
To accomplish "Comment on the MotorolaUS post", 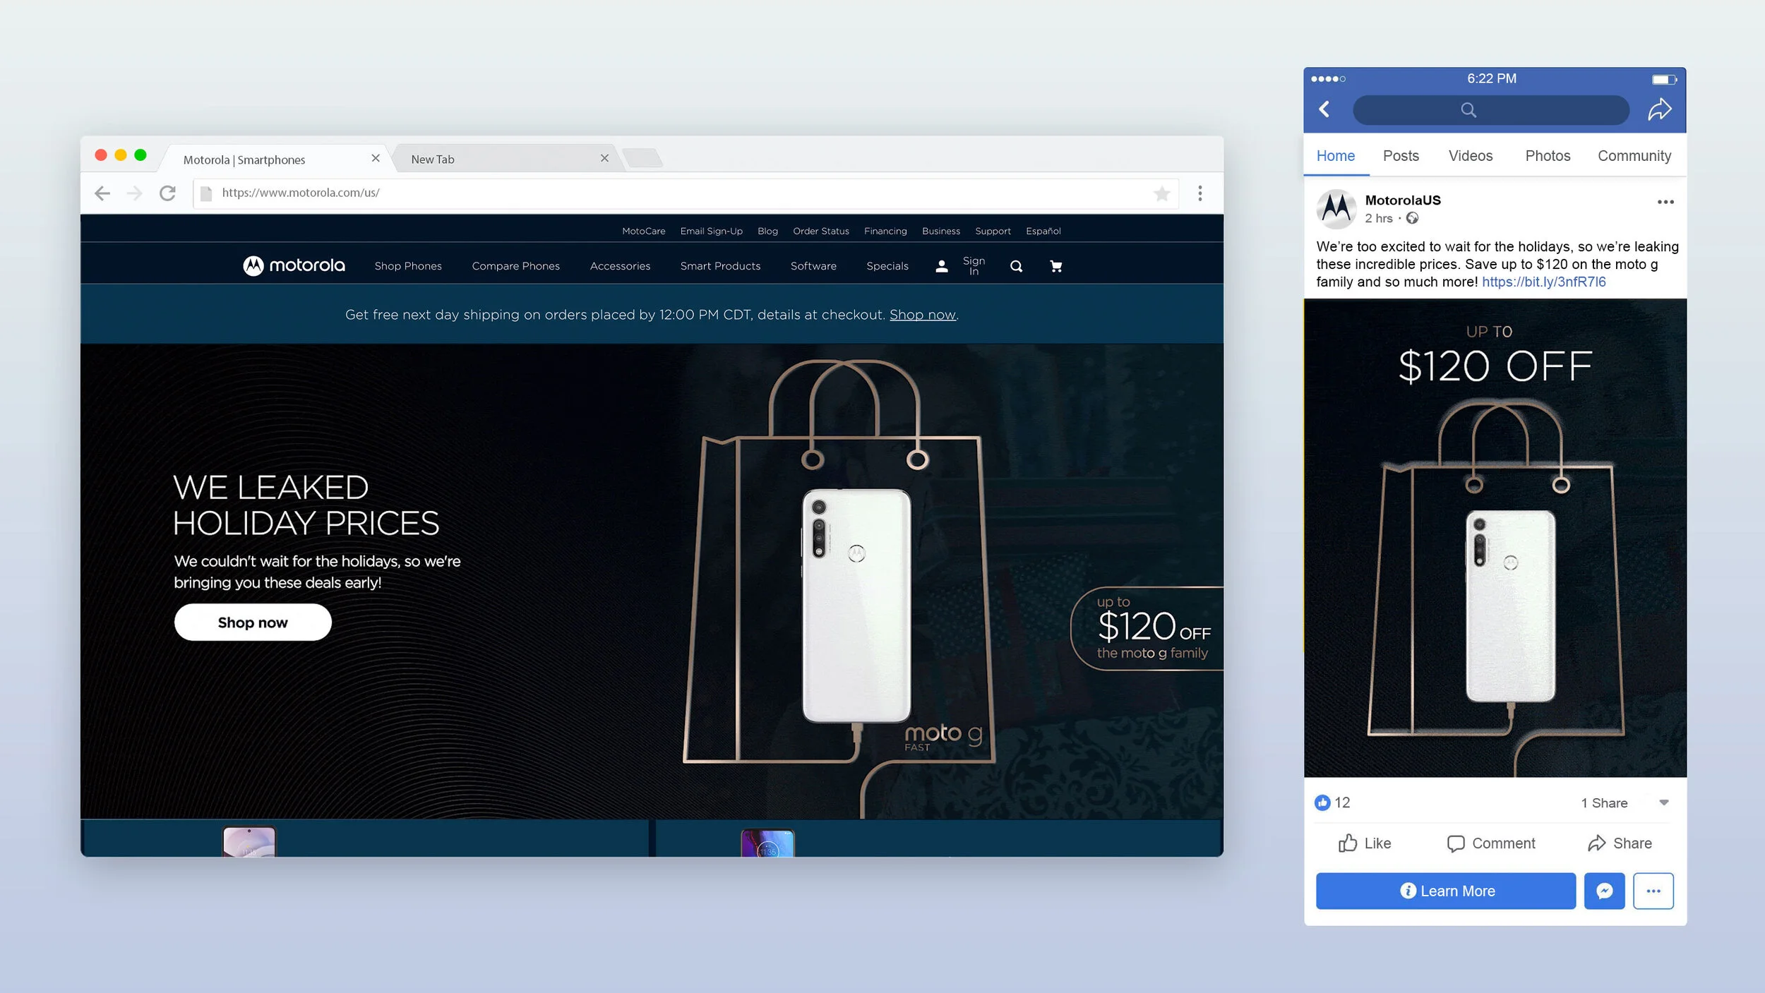I will click(x=1490, y=843).
